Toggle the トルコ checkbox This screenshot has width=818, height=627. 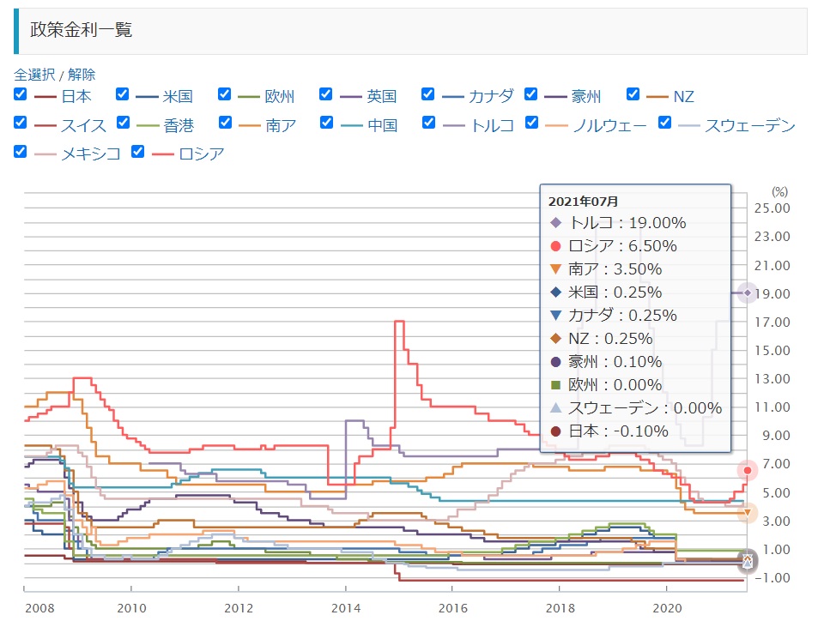pyautogui.click(x=428, y=123)
